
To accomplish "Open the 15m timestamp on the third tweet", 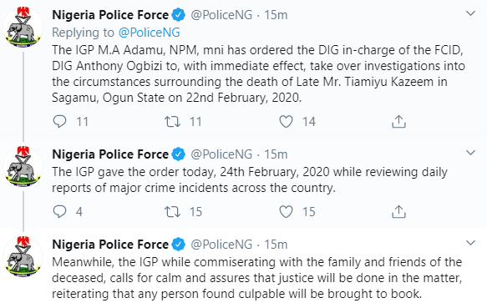I will pos(276,245).
